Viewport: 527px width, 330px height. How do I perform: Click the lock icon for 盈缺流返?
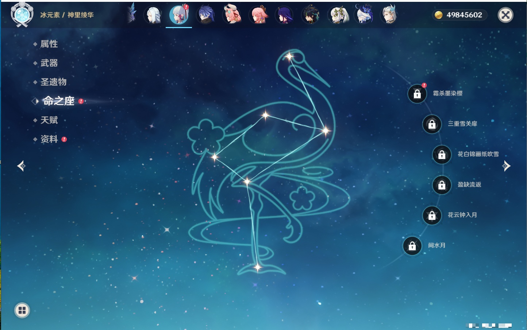coord(442,185)
